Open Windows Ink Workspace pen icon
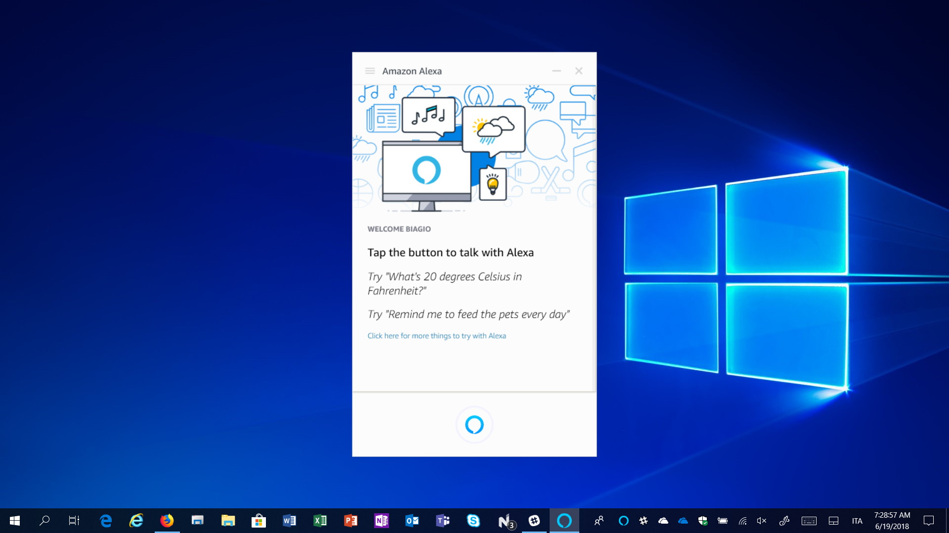The width and height of the screenshot is (949, 533). [784, 521]
